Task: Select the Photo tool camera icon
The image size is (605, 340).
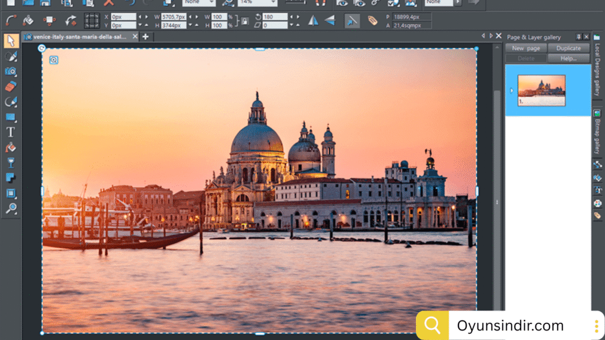Action: coord(11,71)
